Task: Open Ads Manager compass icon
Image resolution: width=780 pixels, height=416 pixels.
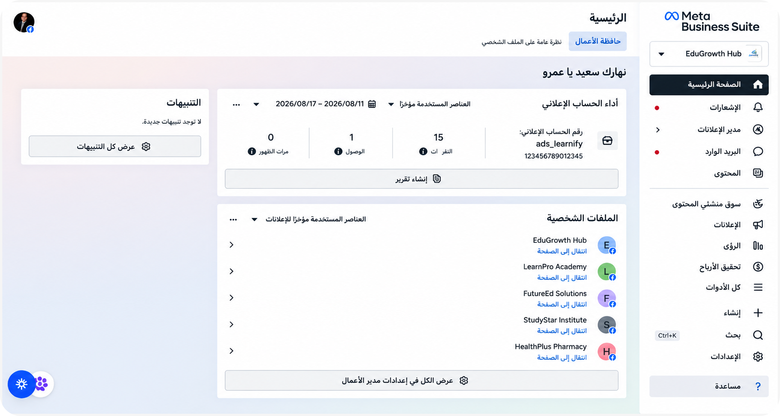Action: point(758,130)
